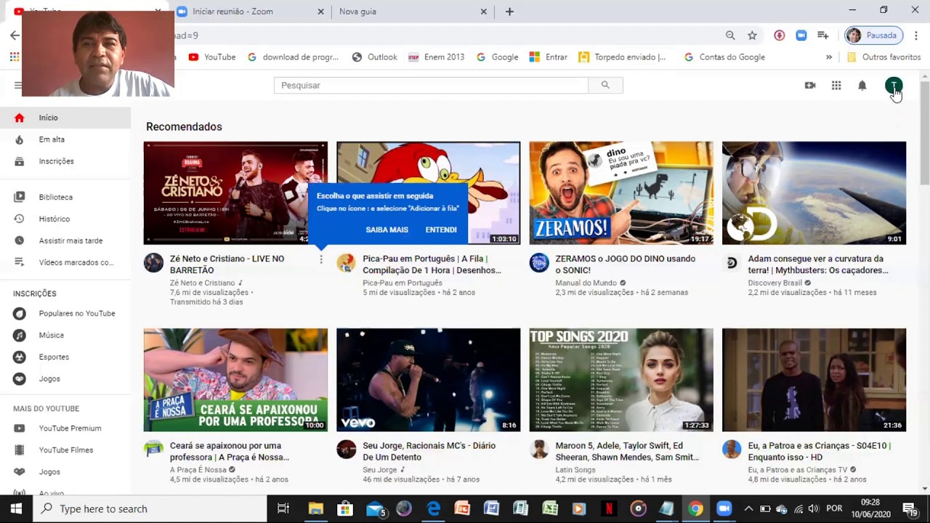
Task: Open Netflix from the taskbar
Action: tap(609, 508)
